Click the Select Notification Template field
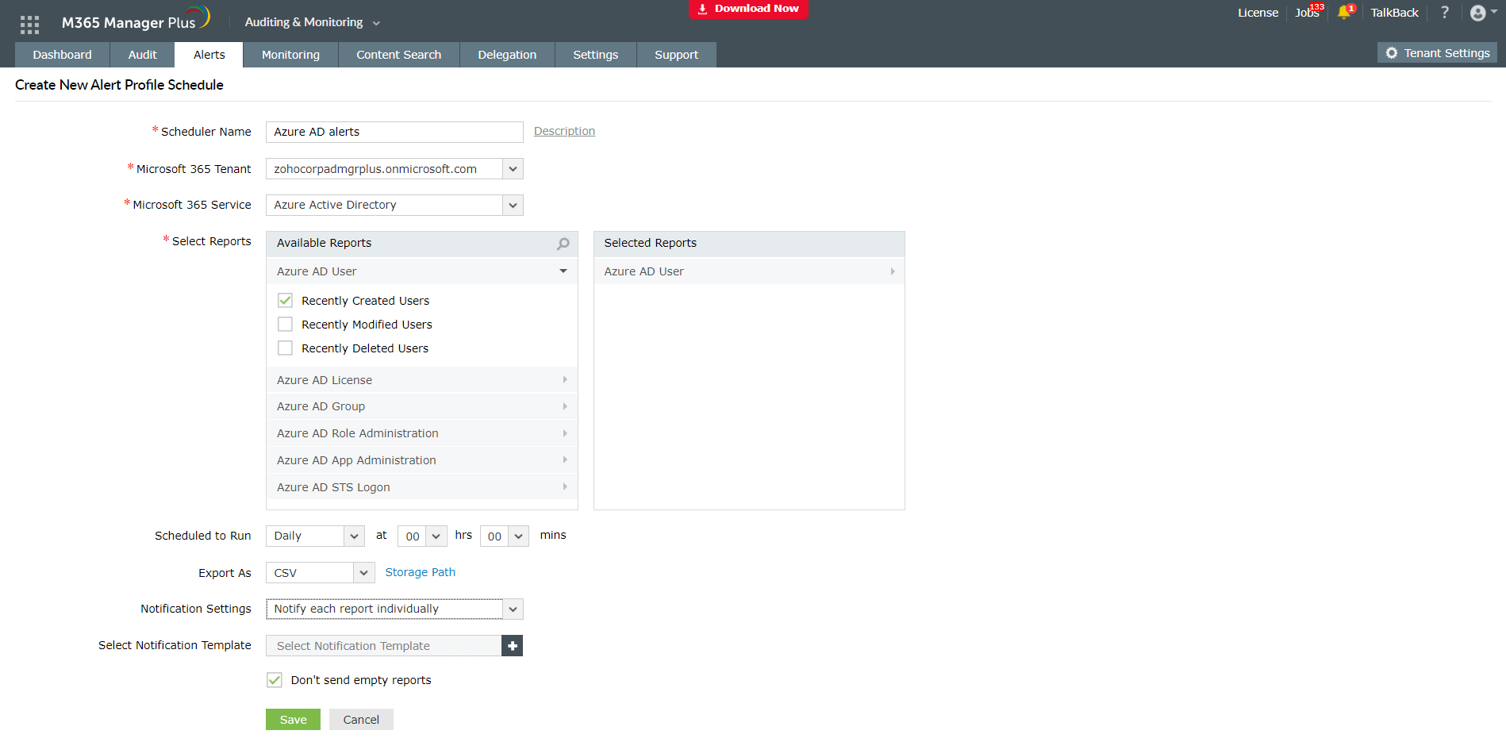 [384, 646]
